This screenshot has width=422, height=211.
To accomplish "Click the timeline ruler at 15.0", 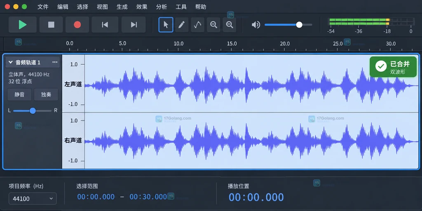I will point(232,44).
